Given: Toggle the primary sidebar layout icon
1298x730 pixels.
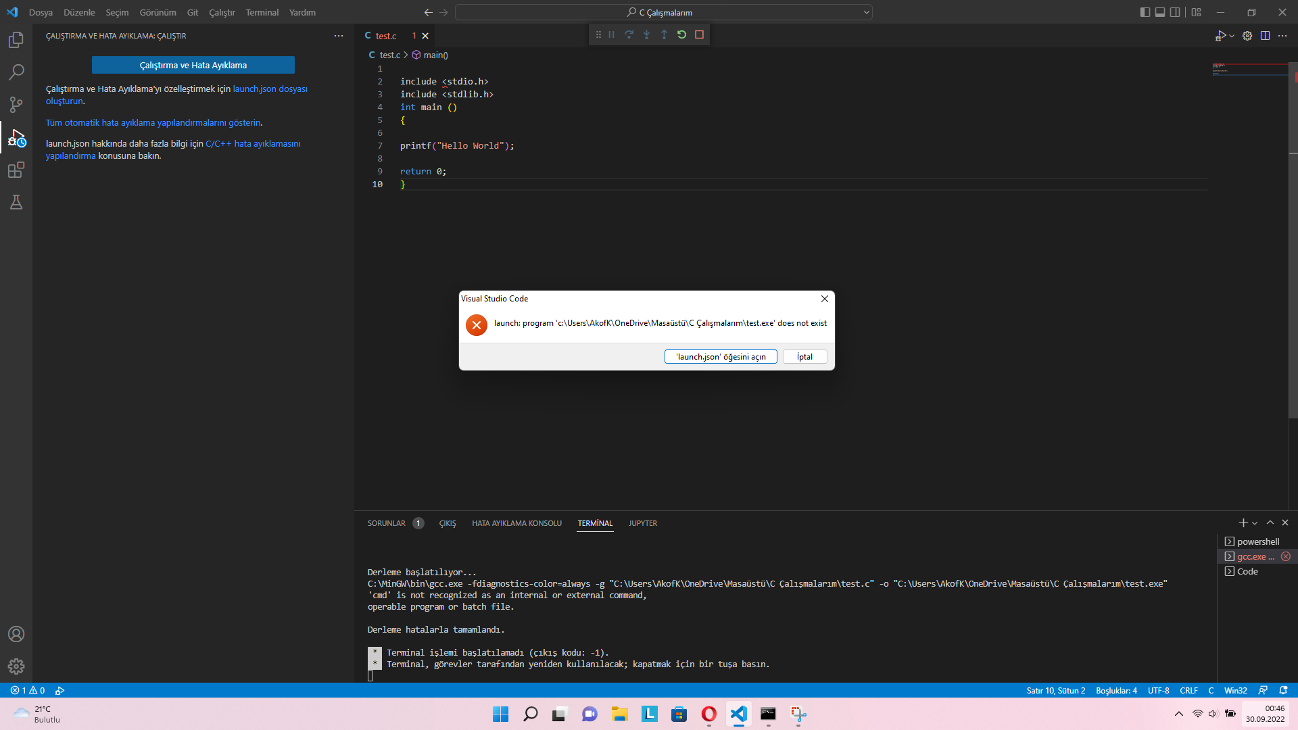Looking at the screenshot, I should tap(1145, 12).
